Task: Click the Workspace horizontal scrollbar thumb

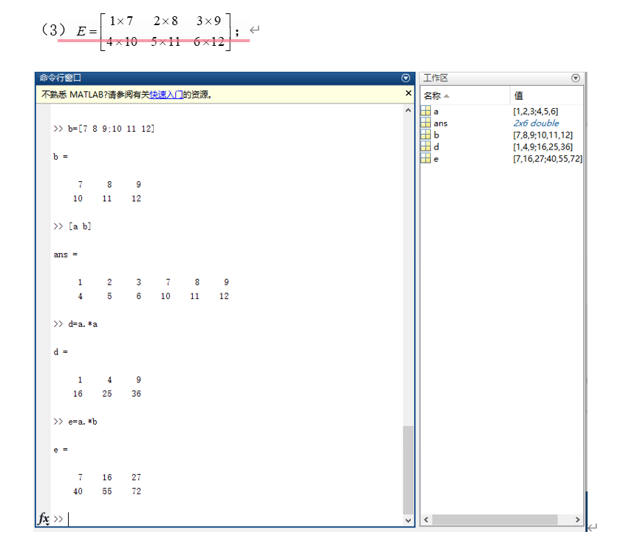Action: pyautogui.click(x=495, y=519)
